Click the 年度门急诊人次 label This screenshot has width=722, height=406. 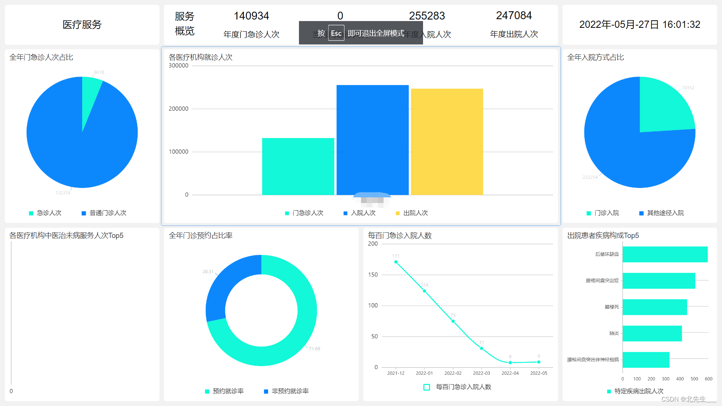(252, 35)
